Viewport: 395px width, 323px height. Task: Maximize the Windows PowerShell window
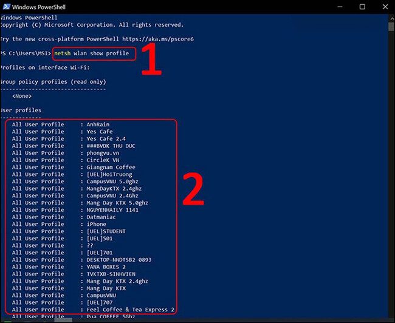362,7
